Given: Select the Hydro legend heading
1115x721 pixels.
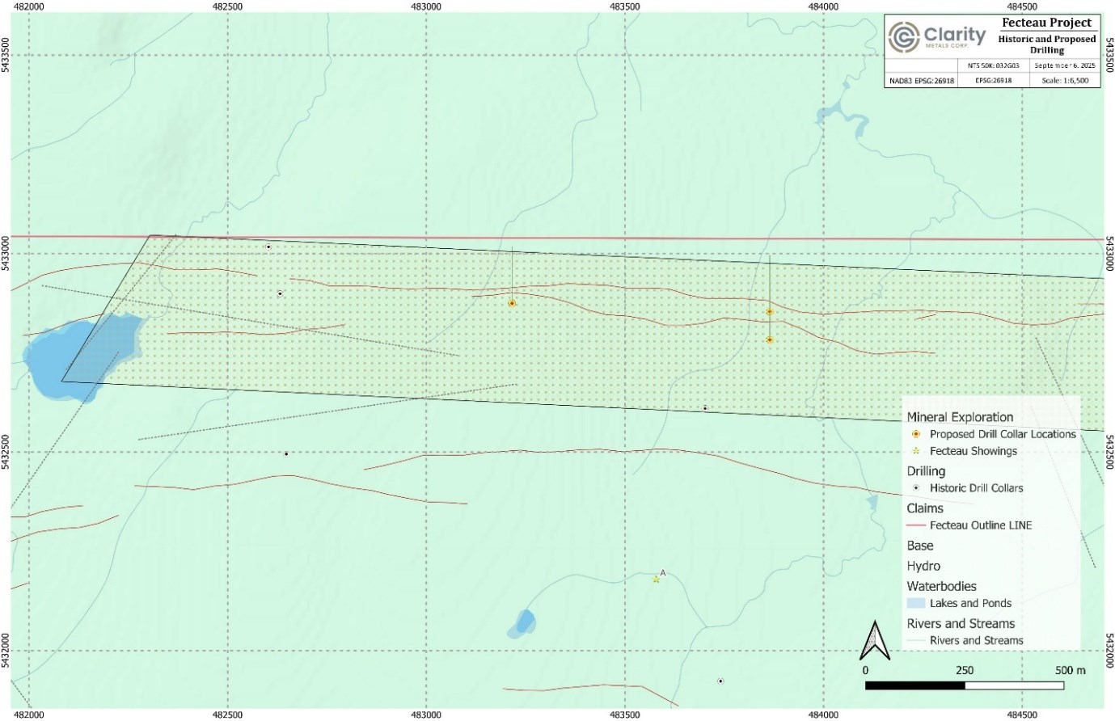Looking at the screenshot, I should tap(923, 566).
